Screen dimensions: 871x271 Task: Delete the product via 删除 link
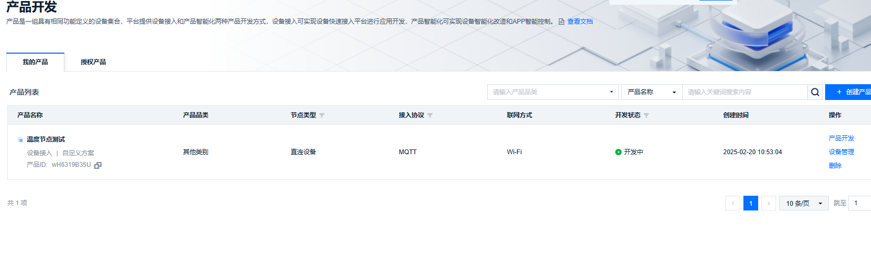click(835, 166)
